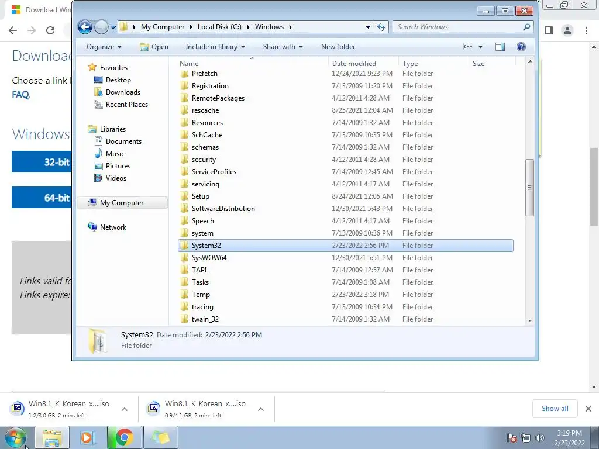The width and height of the screenshot is (599, 449).
Task: Open address bar previous locations dropdown
Action: (x=368, y=27)
